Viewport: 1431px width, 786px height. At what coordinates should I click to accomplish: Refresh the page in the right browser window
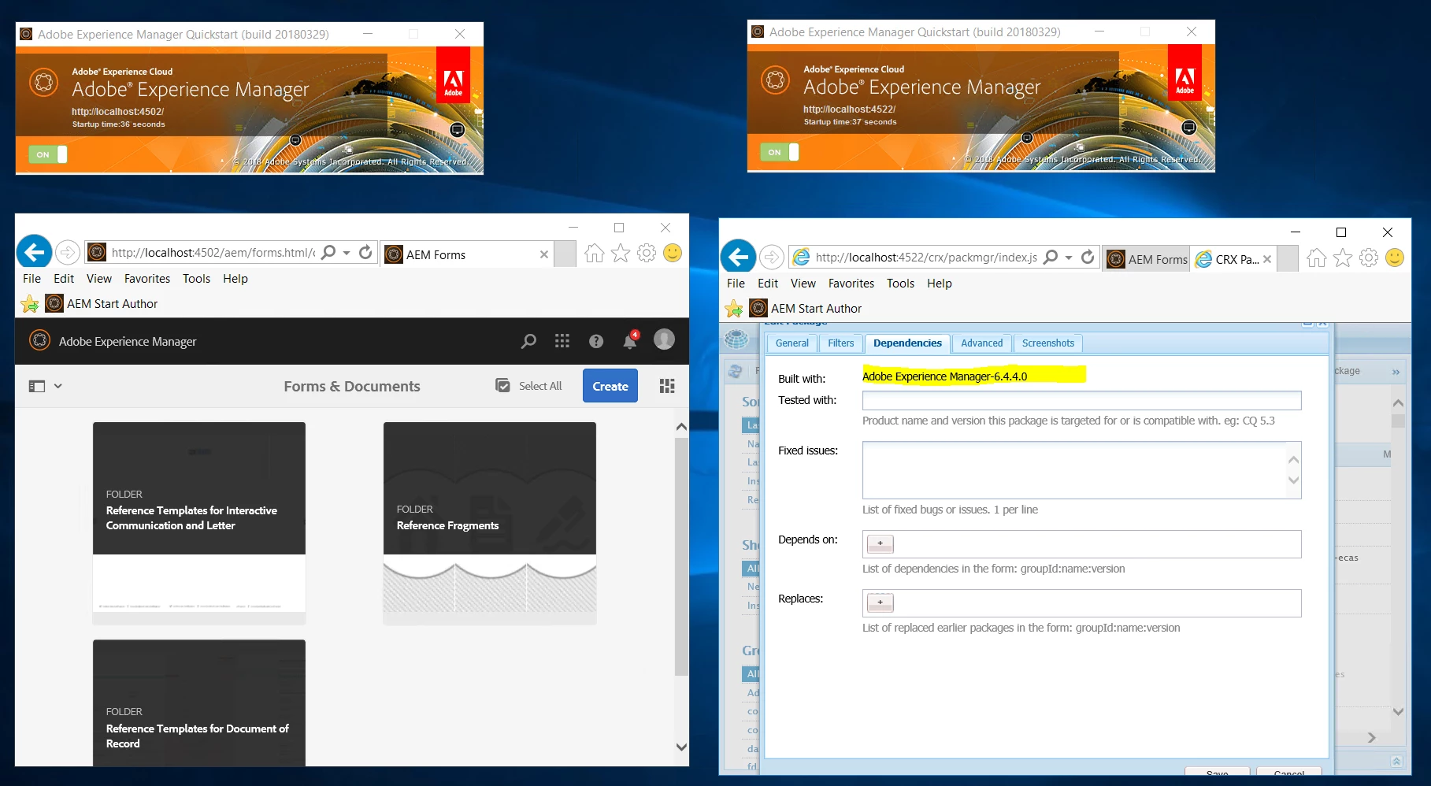pos(1088,257)
